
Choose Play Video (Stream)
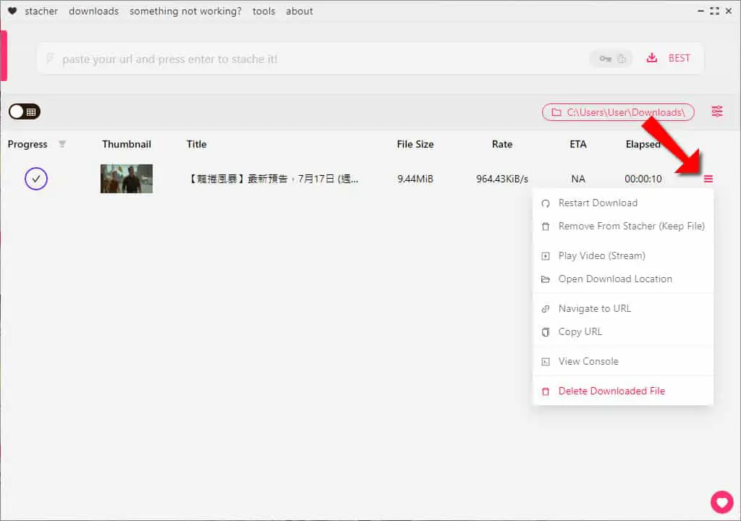click(x=623, y=255)
